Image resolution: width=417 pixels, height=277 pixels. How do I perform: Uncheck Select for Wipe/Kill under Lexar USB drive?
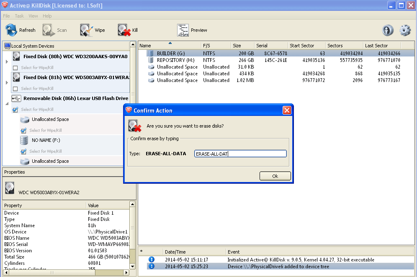(15, 110)
